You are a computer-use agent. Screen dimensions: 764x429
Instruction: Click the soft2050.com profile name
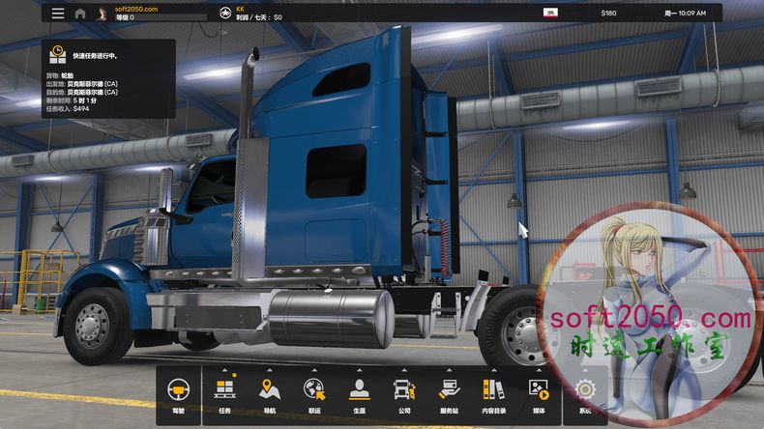135,9
